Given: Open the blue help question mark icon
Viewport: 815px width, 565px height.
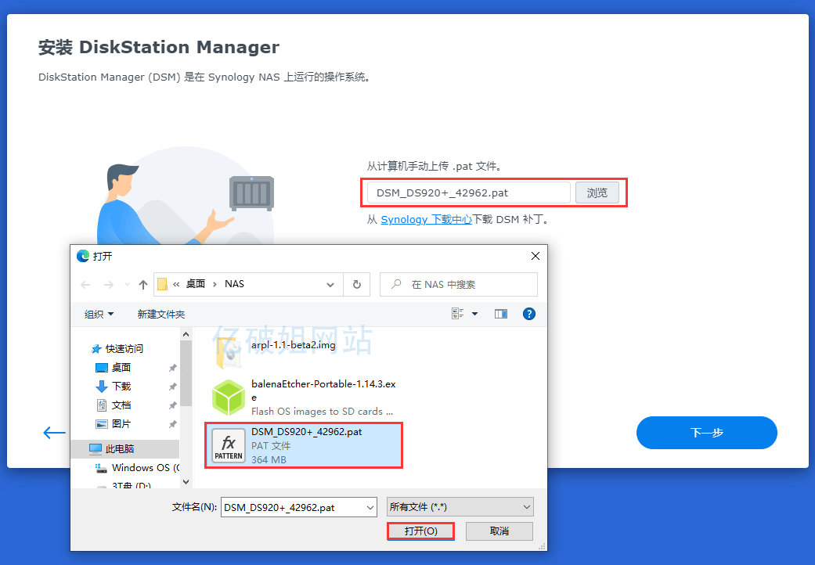Looking at the screenshot, I should click(529, 314).
